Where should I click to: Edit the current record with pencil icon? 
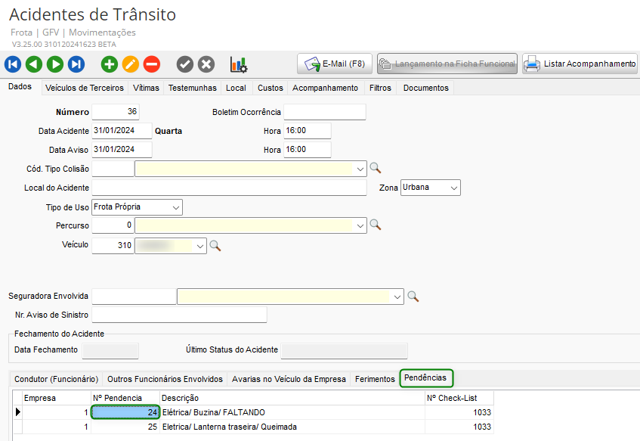(x=131, y=64)
